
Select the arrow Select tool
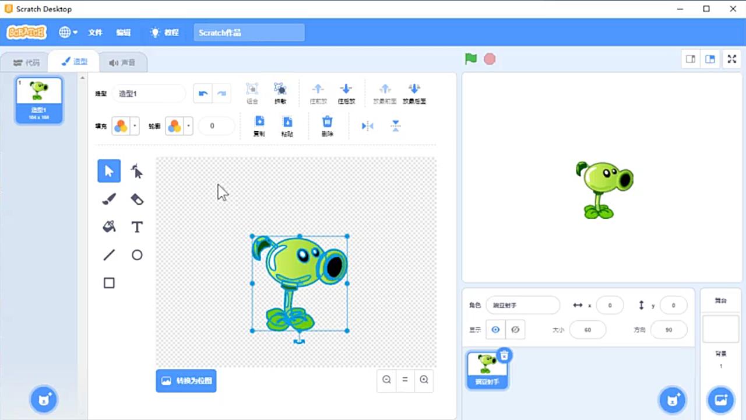109,171
